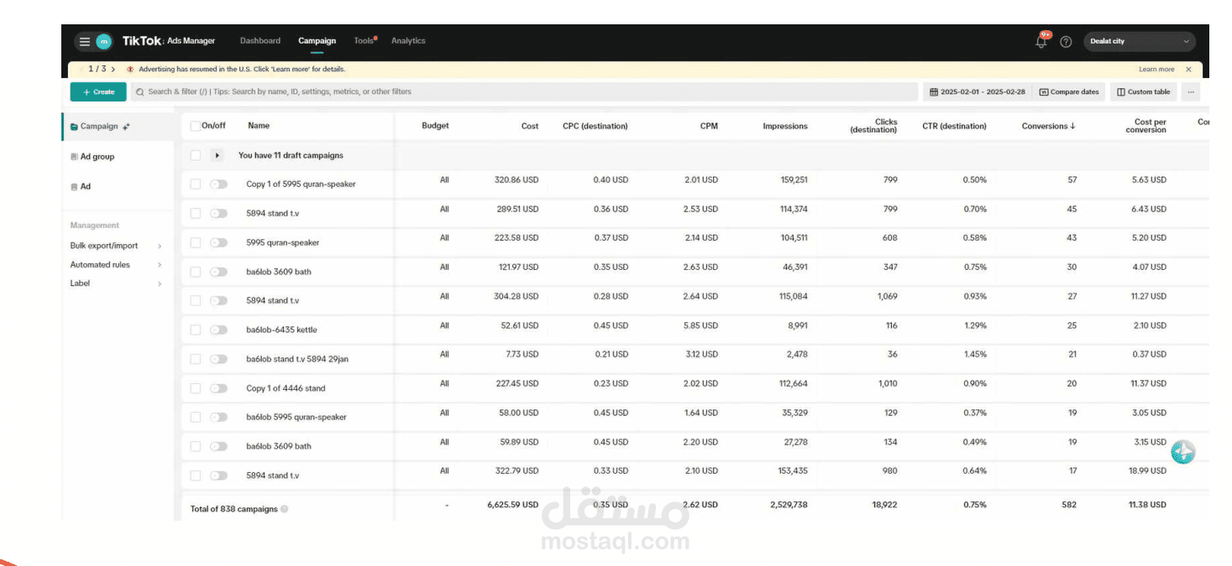This screenshot has height=566, width=1232.
Task: Tick checkbox for Copy 1 of 5995 quran-speaker
Action: coord(196,184)
